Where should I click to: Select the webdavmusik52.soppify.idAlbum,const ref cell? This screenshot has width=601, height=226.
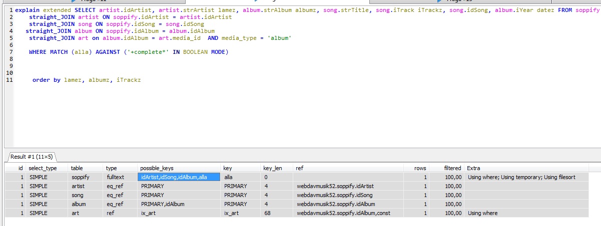[x=348, y=213]
